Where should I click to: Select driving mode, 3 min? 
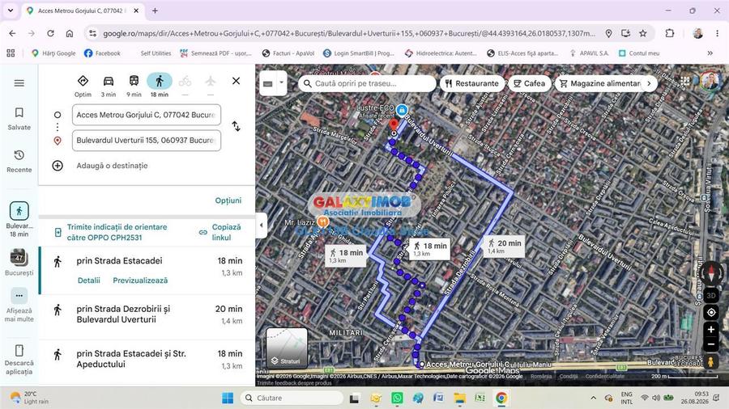109,86
